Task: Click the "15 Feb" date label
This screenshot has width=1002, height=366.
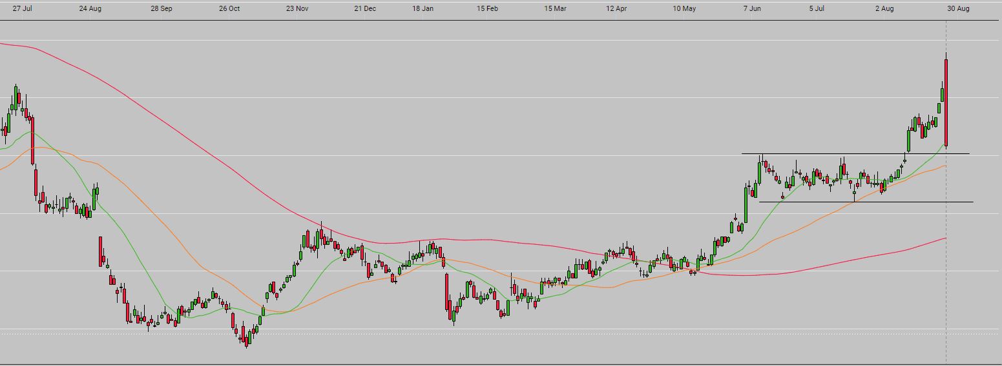Action: pyautogui.click(x=487, y=9)
